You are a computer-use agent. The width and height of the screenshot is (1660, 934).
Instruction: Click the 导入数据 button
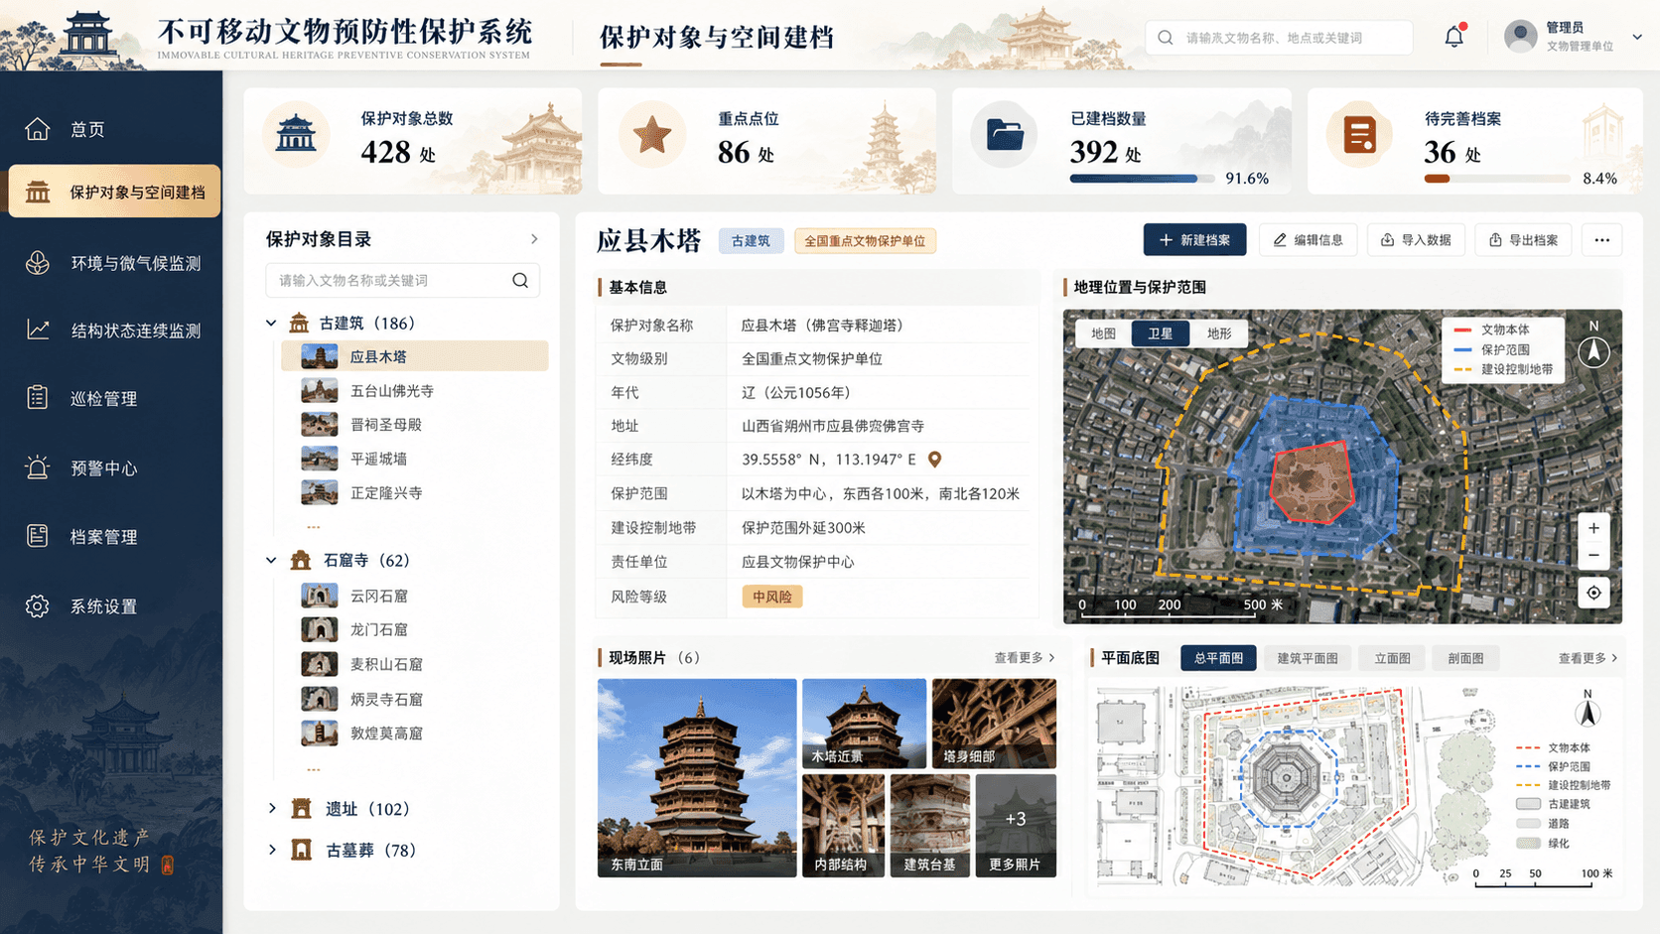point(1416,240)
